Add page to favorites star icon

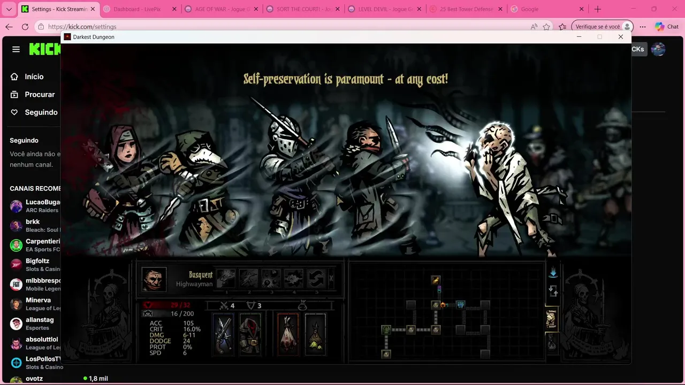pos(546,27)
